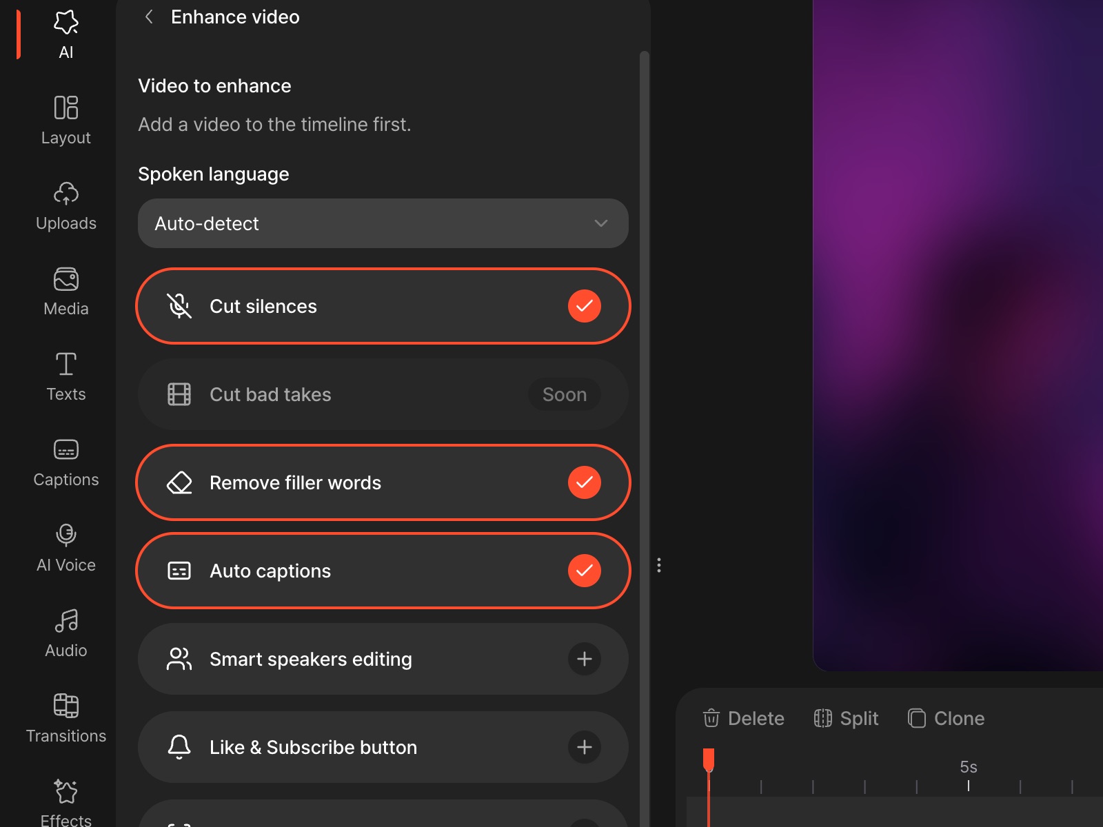
Task: Open the Texts panel
Action: pyautogui.click(x=66, y=377)
